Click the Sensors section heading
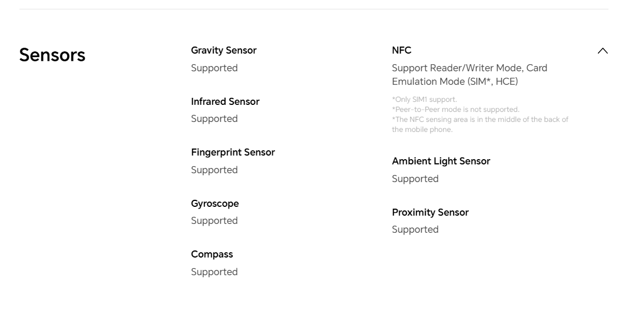The height and width of the screenshot is (310, 635). pyautogui.click(x=52, y=55)
